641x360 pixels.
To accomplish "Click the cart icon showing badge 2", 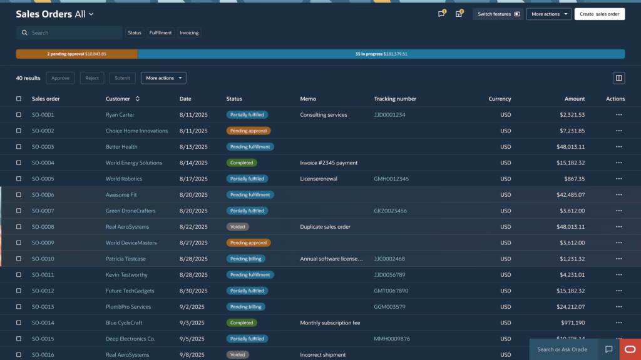I will 459,14.
